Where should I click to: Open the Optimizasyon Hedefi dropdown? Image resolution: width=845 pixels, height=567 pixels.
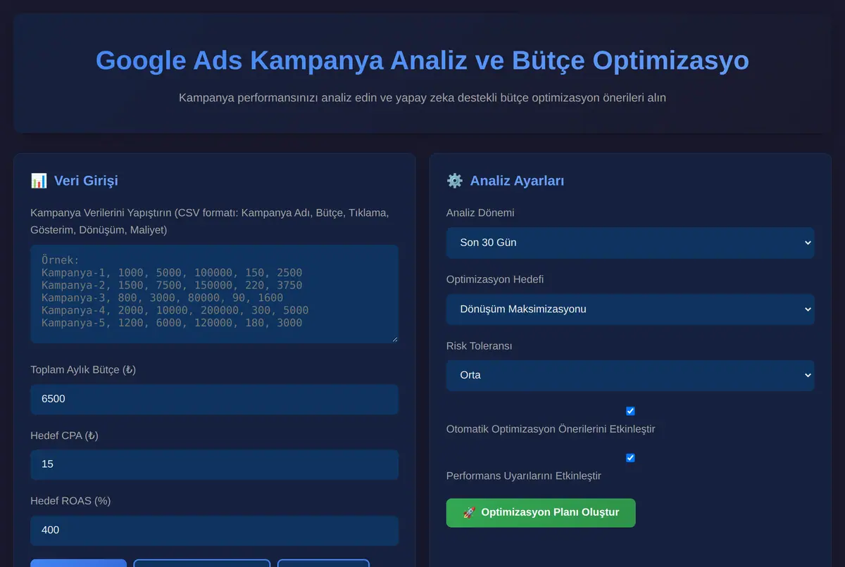pos(630,309)
